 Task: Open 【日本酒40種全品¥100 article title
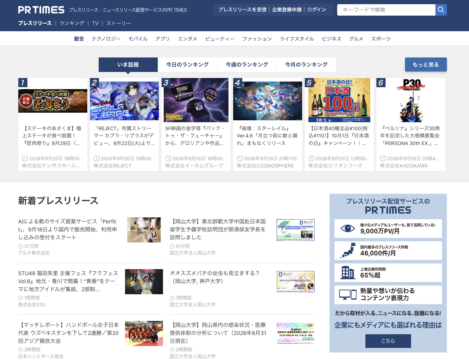[339, 136]
